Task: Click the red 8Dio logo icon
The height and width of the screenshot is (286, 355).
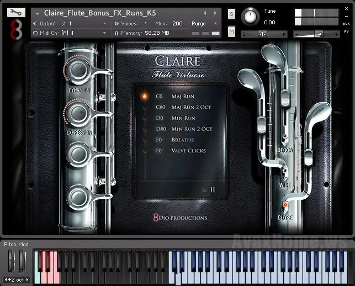Action: tap(16, 29)
